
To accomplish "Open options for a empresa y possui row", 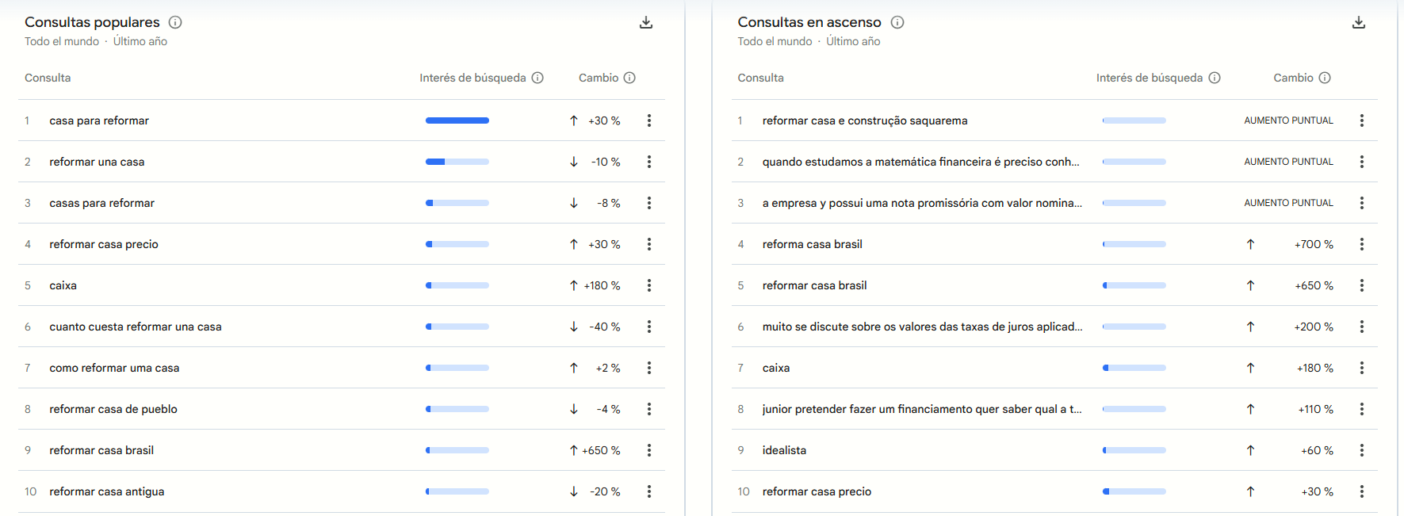I will point(1362,203).
